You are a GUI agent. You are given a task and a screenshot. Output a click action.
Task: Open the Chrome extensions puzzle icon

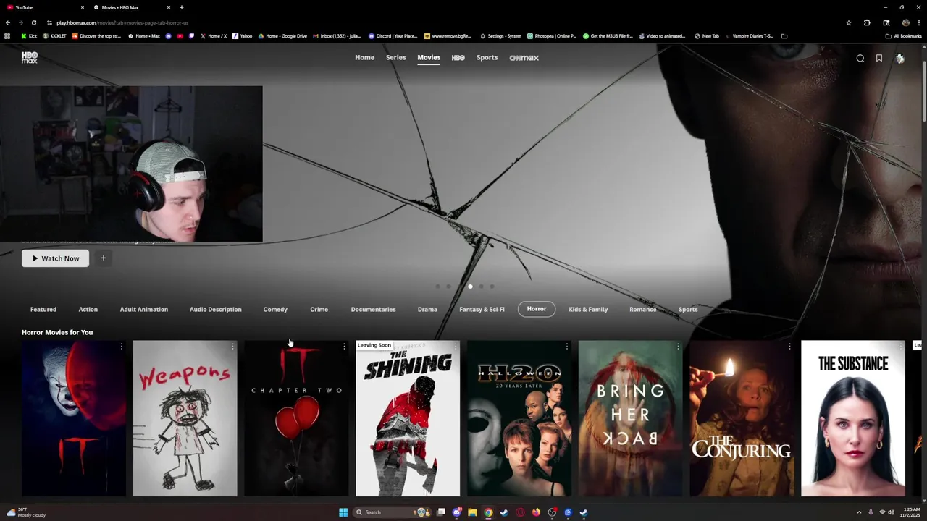click(867, 22)
